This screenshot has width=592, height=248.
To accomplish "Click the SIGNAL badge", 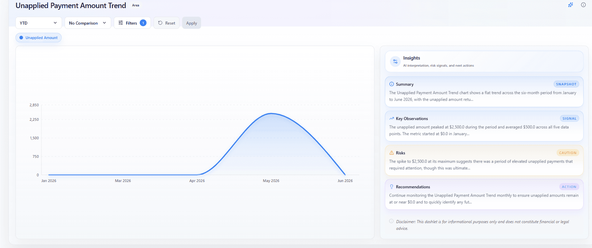I will click(x=569, y=118).
